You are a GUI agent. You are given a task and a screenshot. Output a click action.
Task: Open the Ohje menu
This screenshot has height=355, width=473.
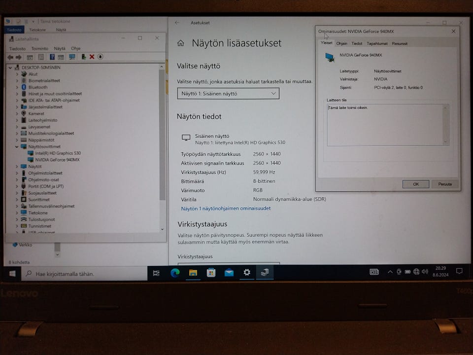(76, 48)
